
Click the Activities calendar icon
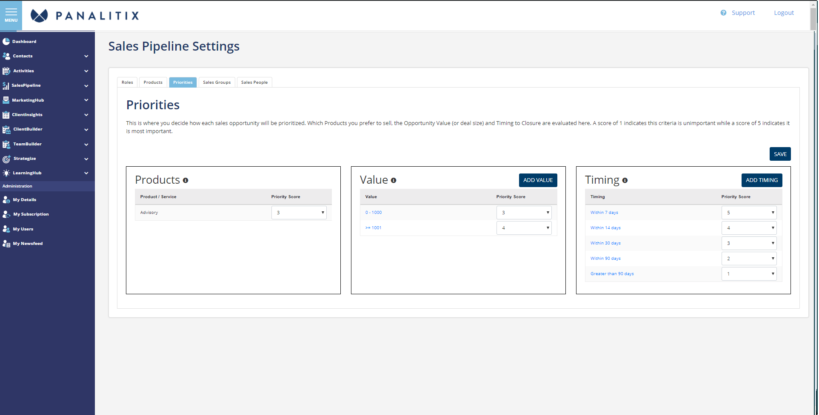click(6, 71)
